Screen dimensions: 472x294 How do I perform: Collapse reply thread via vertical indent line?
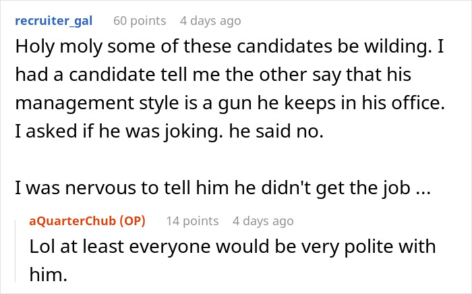(16, 251)
